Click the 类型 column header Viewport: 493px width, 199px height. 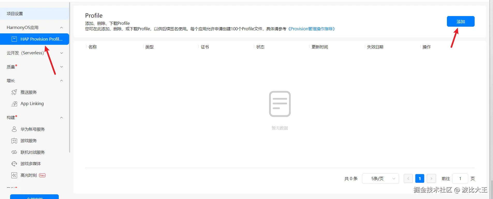pyautogui.click(x=149, y=47)
